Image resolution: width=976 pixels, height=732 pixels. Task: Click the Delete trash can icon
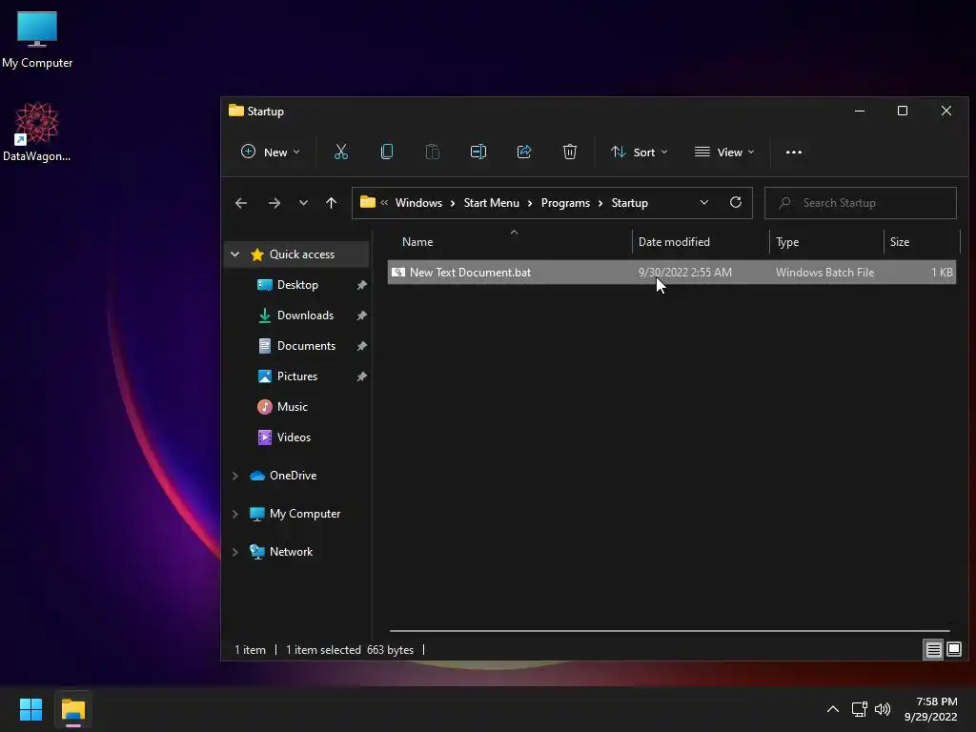pyautogui.click(x=570, y=152)
